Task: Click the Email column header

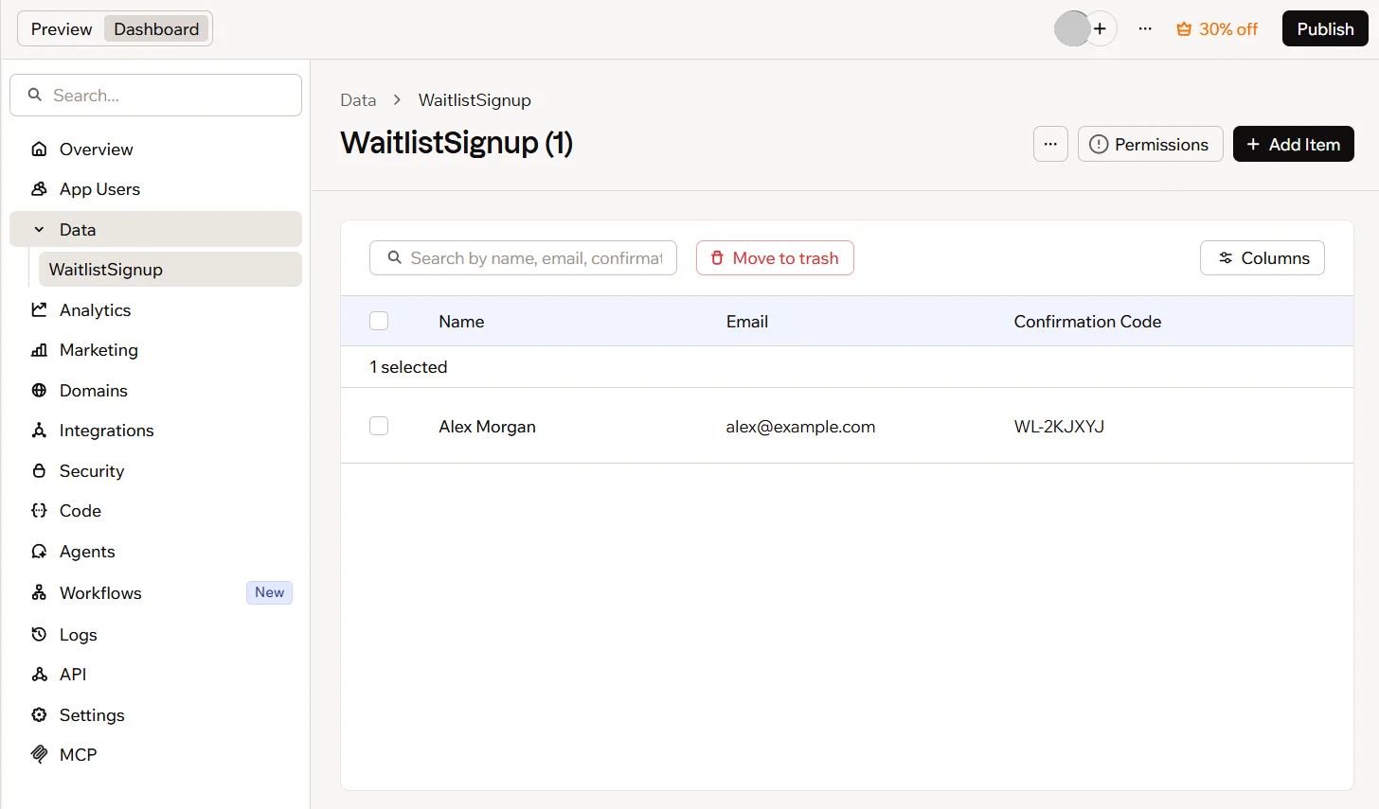Action: coord(747,322)
